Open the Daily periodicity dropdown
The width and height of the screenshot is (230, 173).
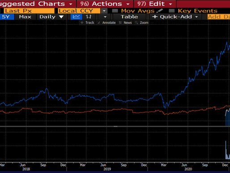(x=51, y=17)
